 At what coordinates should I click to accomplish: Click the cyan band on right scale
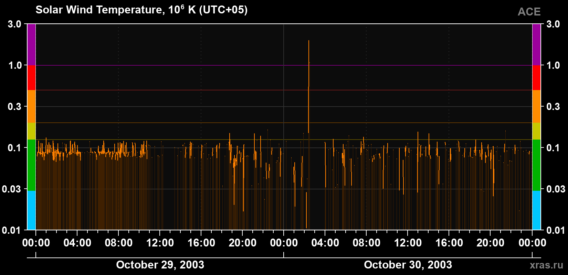pyautogui.click(x=536, y=210)
